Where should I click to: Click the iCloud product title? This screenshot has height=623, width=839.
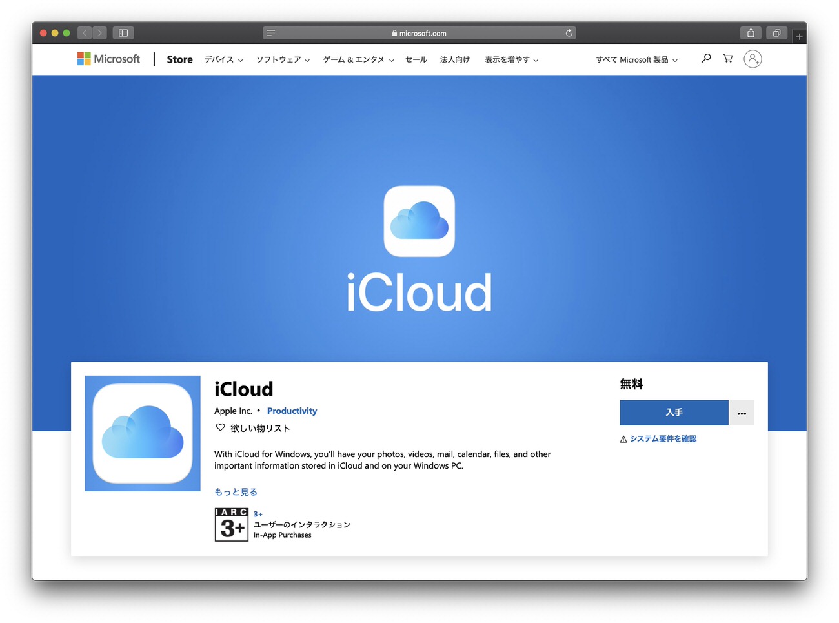tap(244, 389)
